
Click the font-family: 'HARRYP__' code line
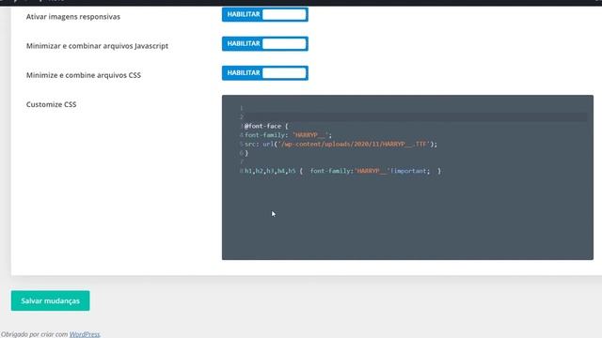click(x=288, y=135)
